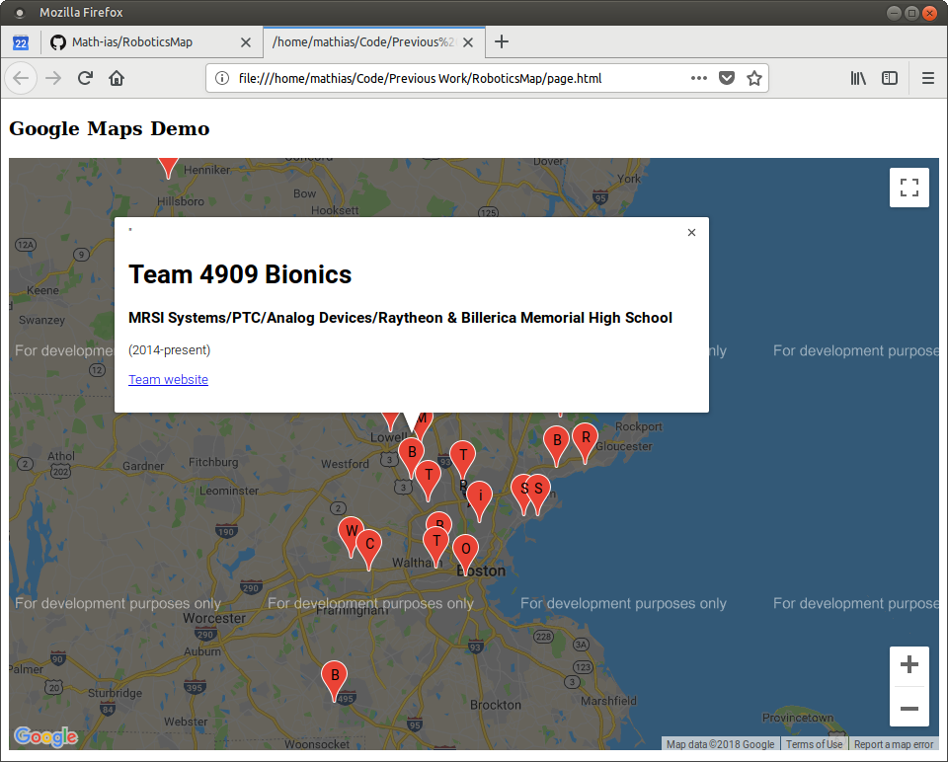Close the Math-ias/RoboticsMap tab
Screen dimensions: 948x762
(x=246, y=42)
